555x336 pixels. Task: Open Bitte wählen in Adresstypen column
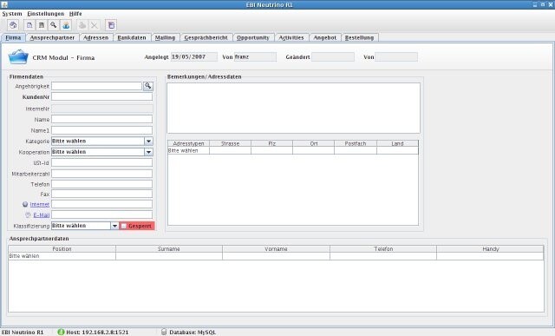pos(188,150)
